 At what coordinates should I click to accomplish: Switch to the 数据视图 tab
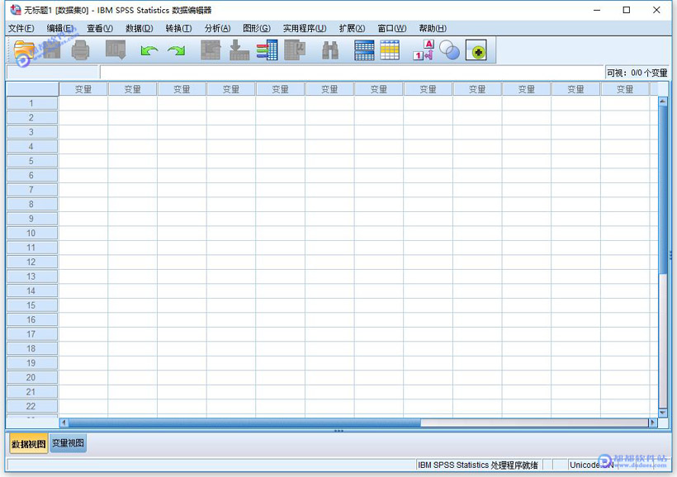[29, 444]
